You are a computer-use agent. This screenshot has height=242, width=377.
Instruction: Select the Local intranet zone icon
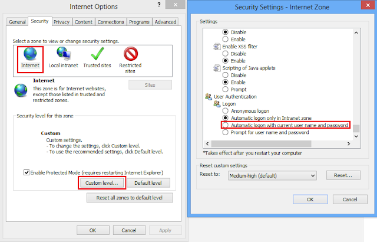(x=64, y=54)
